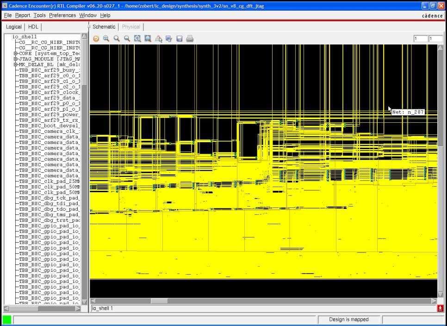This screenshot has width=447, height=326.
Task: Select TBB_BSC_arf29_busy tree item
Action: (50, 70)
